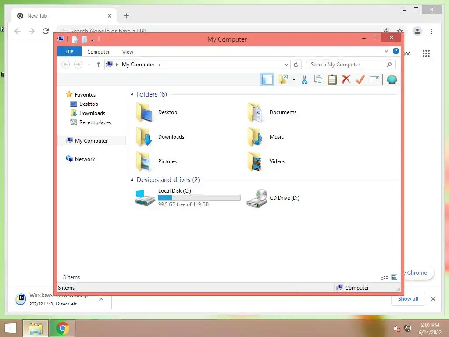
Task: Click the Copy icon in toolbar
Action: (318, 79)
